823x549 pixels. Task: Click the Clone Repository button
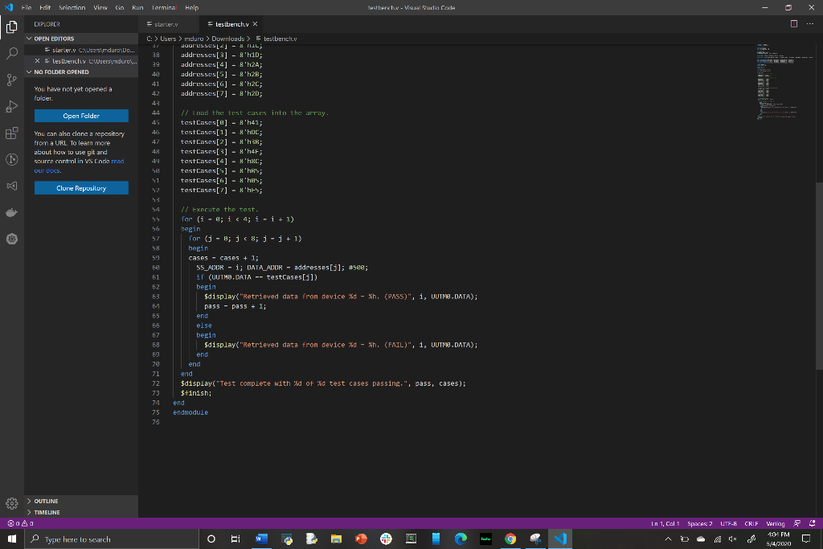click(81, 188)
